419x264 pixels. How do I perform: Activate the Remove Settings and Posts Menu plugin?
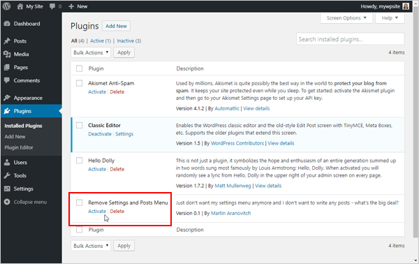tap(97, 211)
